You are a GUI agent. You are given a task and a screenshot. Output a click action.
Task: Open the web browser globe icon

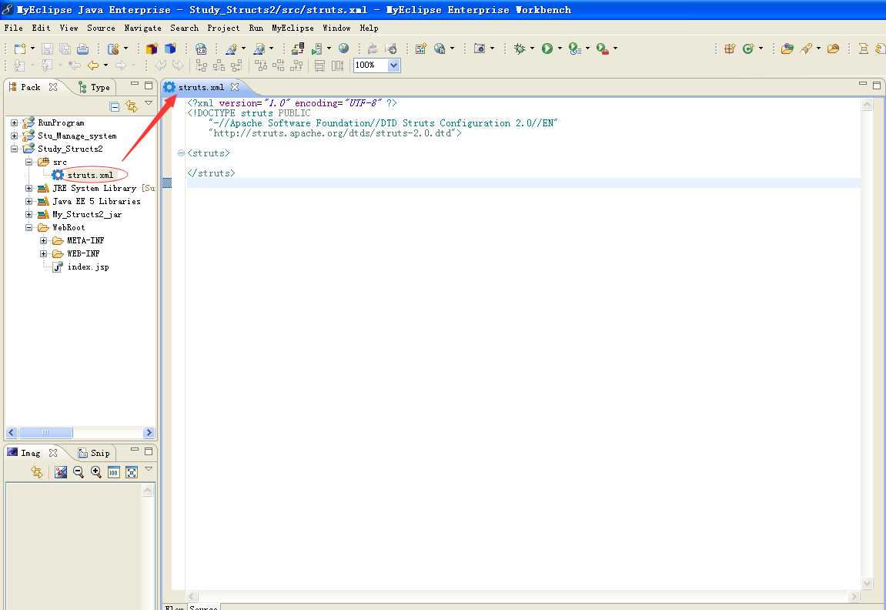[343, 49]
